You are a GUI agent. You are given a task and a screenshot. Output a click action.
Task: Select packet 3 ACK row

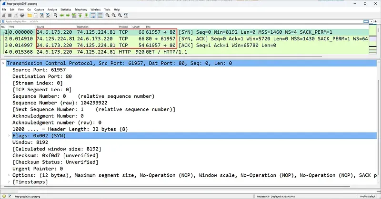(185, 45)
